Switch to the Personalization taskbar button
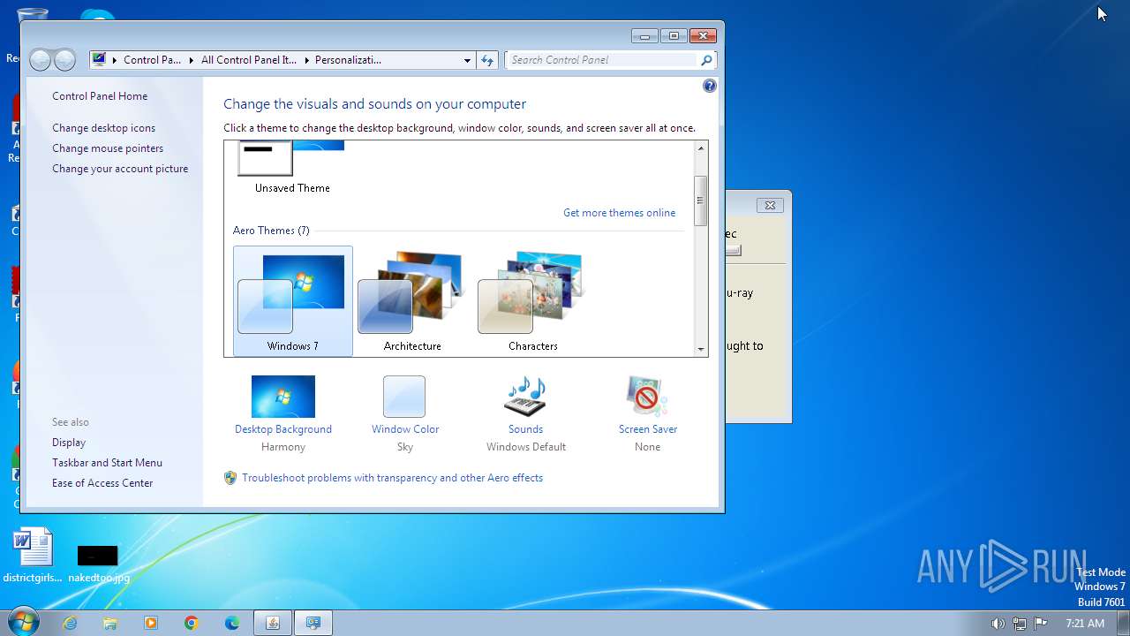1130x636 pixels. click(313, 623)
